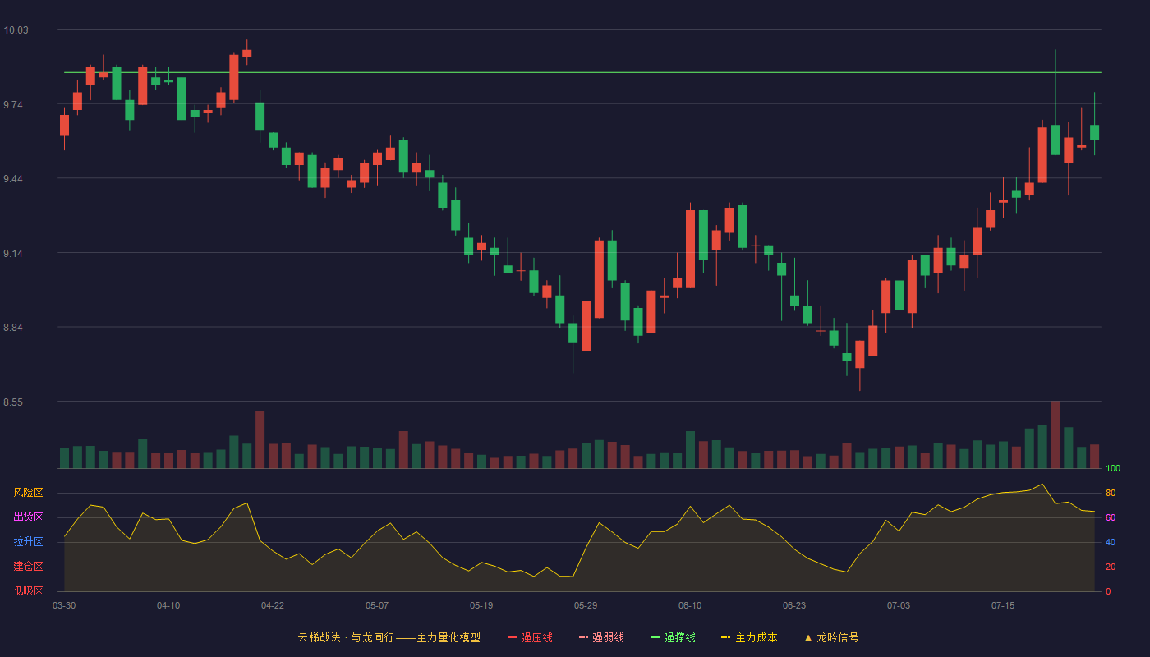Toggle the 强弱线 legend series
The width and height of the screenshot is (1150, 657).
601,637
